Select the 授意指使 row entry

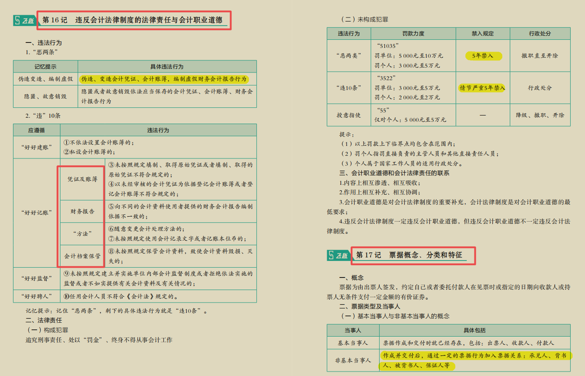click(349, 115)
